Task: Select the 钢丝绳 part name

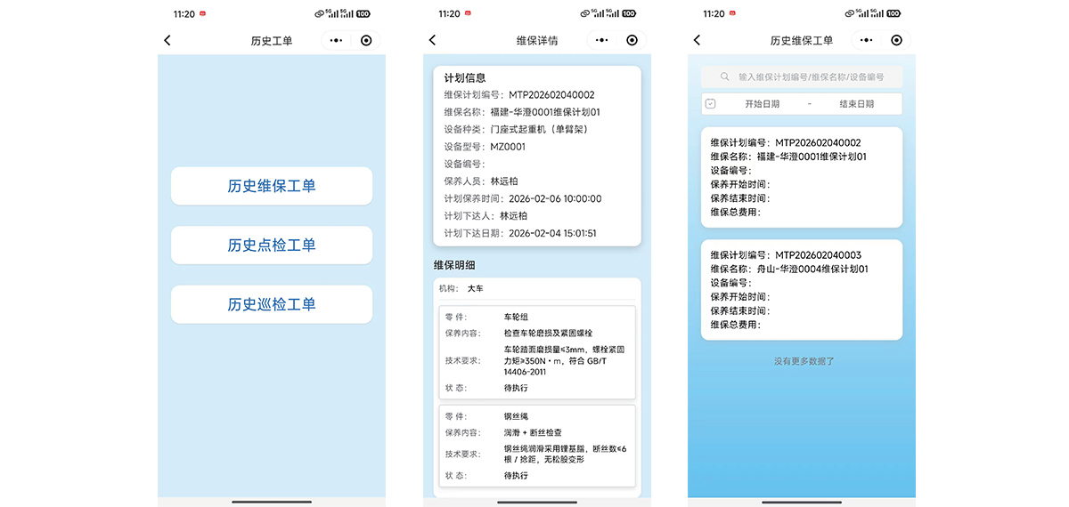Action: tap(516, 416)
